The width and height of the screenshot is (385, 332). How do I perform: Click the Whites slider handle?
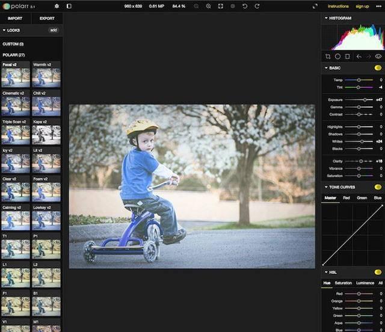pyautogui.click(x=362, y=141)
